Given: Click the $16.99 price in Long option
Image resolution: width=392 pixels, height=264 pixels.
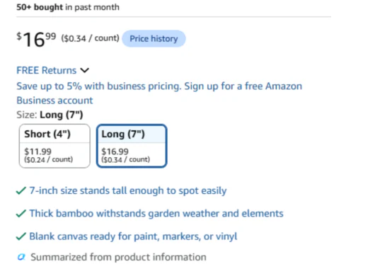Looking at the screenshot, I should [x=115, y=151].
